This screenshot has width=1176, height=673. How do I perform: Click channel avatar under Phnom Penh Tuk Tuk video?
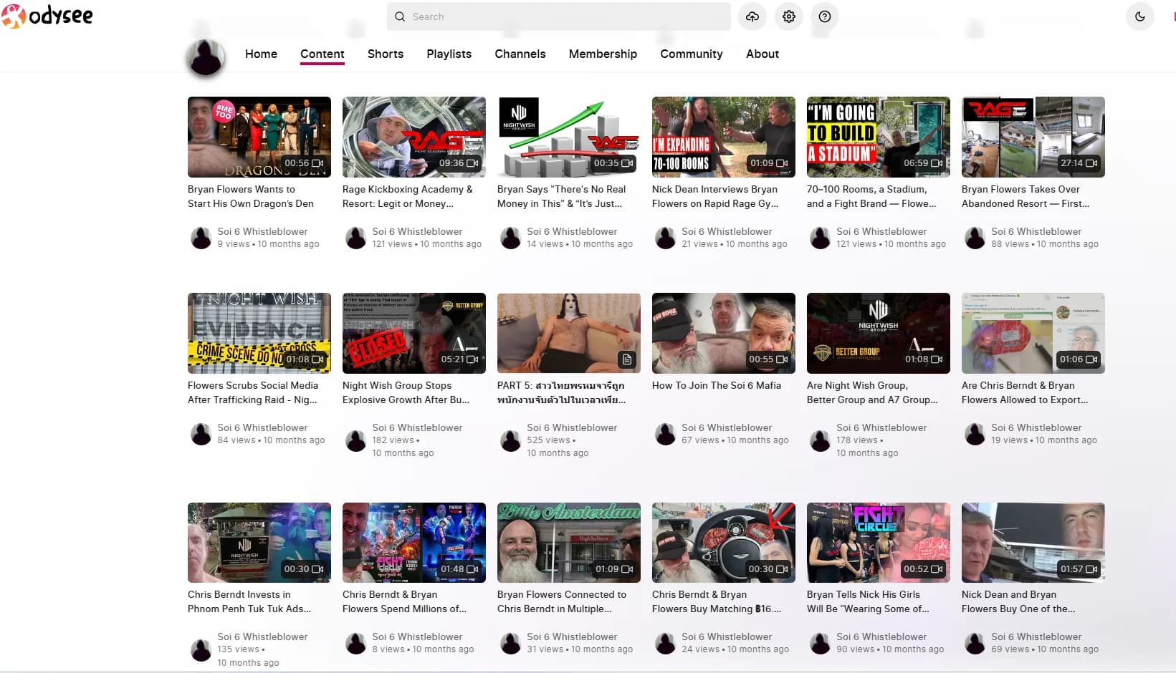[x=201, y=649]
